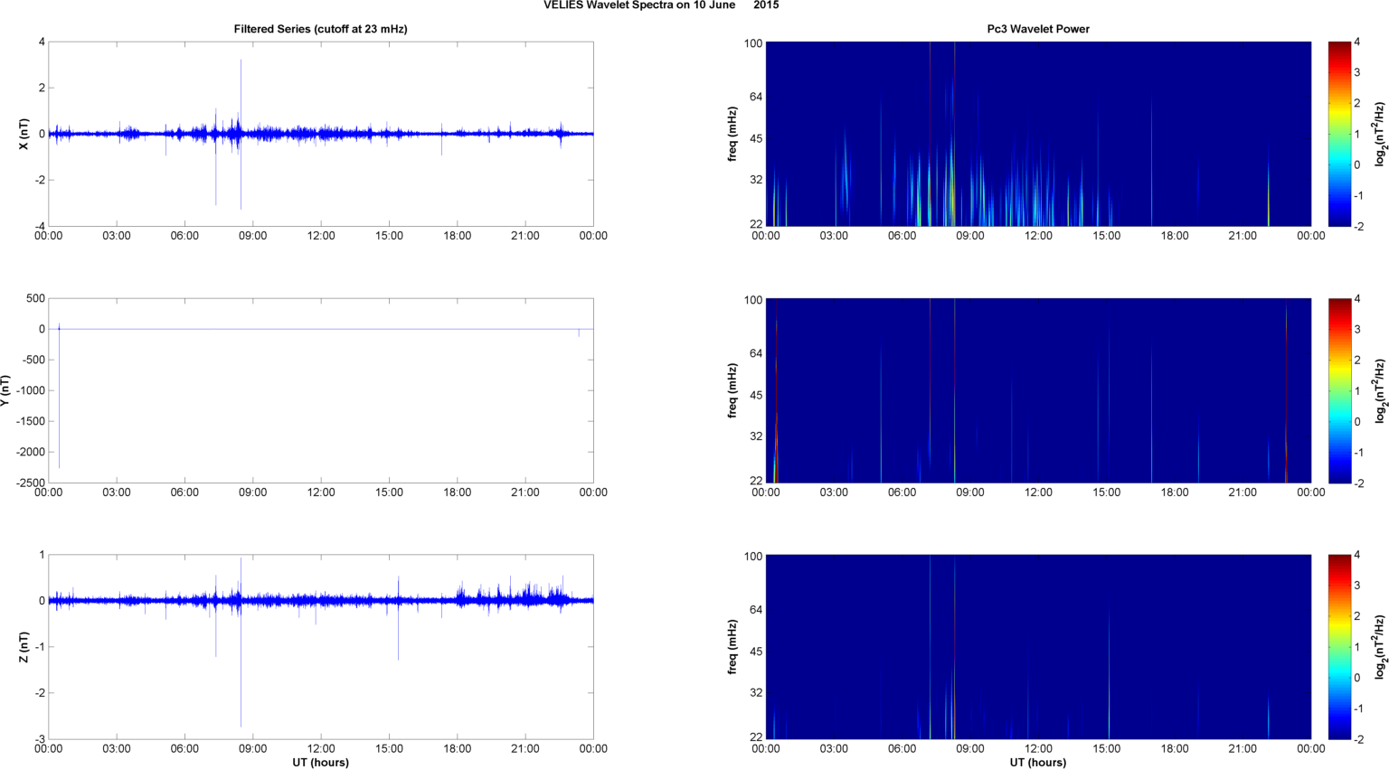This screenshot has height=769, width=1389.
Task: Click the top spectrogram's color scale bar
Action: [1339, 134]
